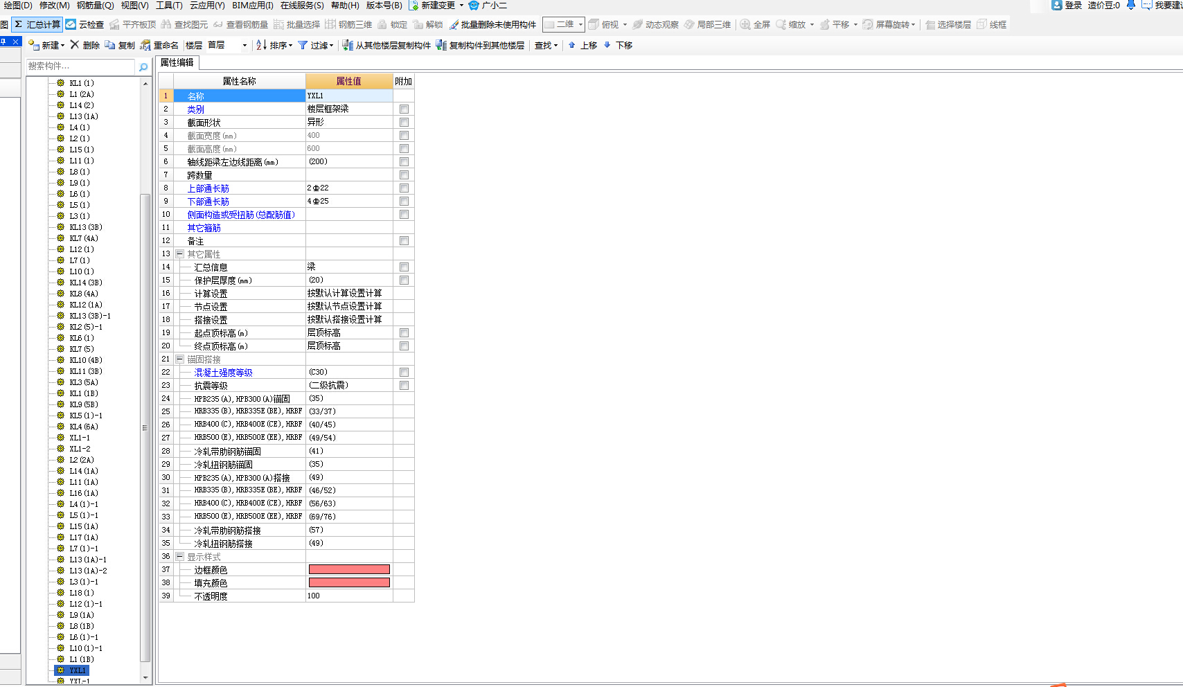1183x687 pixels.
Task: Click the 上部通长筋 property link
Action: click(208, 188)
